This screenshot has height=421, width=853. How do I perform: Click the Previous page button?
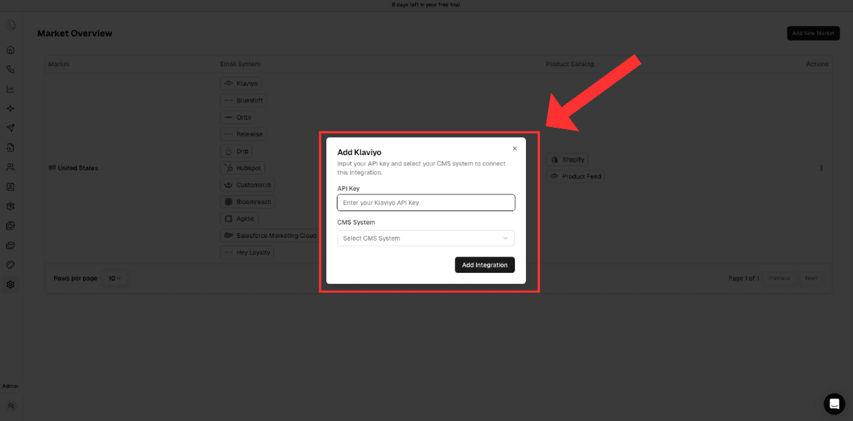[779, 278]
